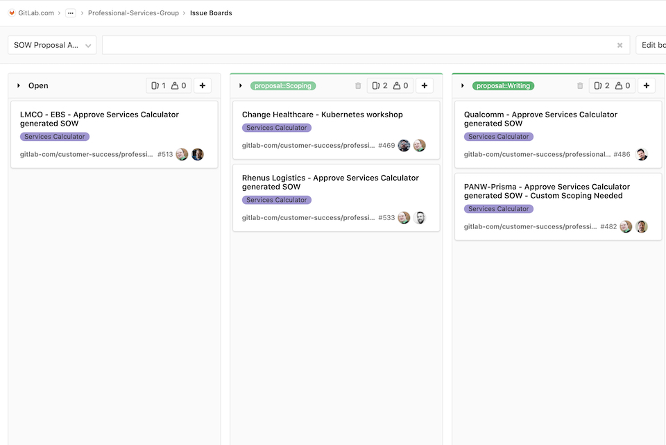Image resolution: width=666 pixels, height=445 pixels.
Task: Click the assignee avatar on issue #486
Action: point(641,154)
